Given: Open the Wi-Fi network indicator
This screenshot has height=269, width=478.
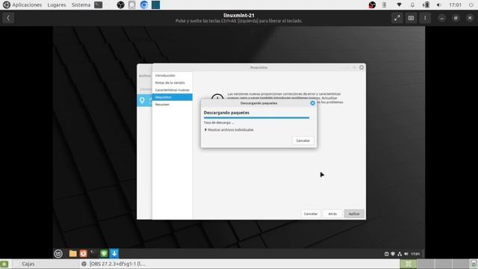Looking at the screenshot, I should pyautogui.click(x=399, y=5).
